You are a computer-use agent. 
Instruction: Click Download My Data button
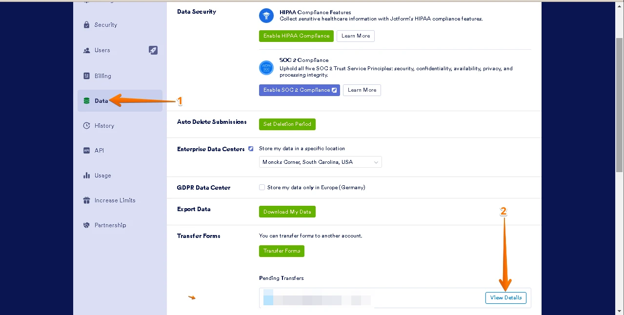287,212
